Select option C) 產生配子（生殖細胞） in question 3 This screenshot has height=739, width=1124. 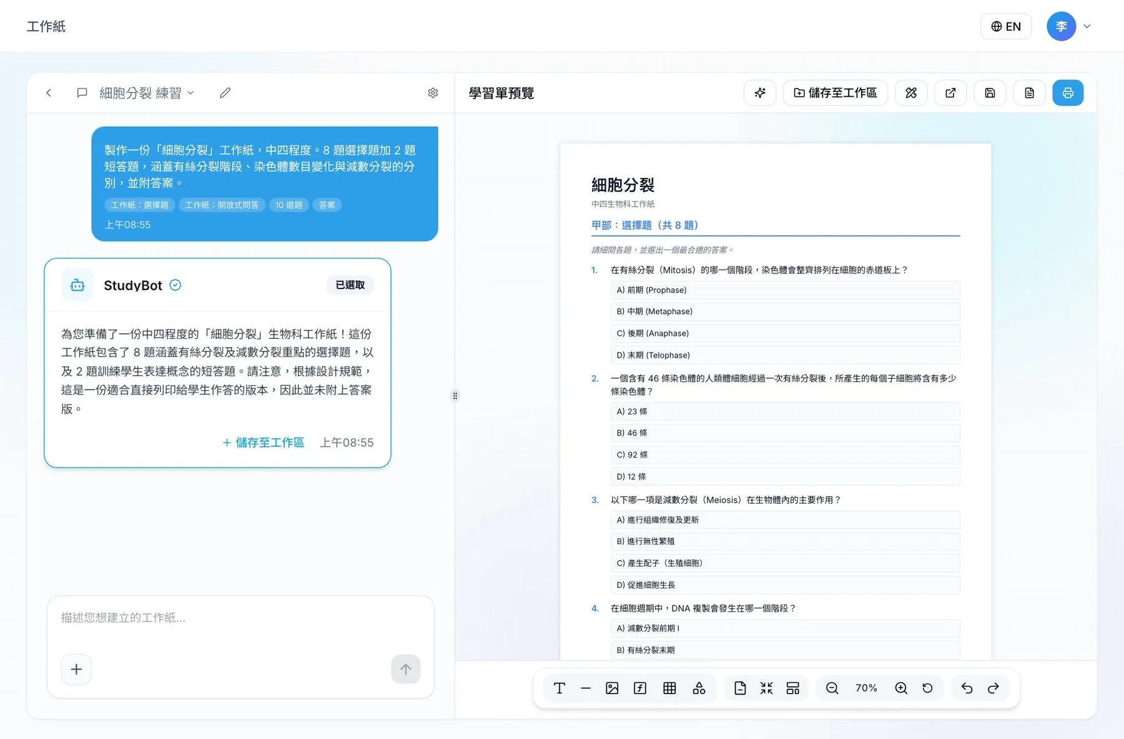[x=785, y=563]
